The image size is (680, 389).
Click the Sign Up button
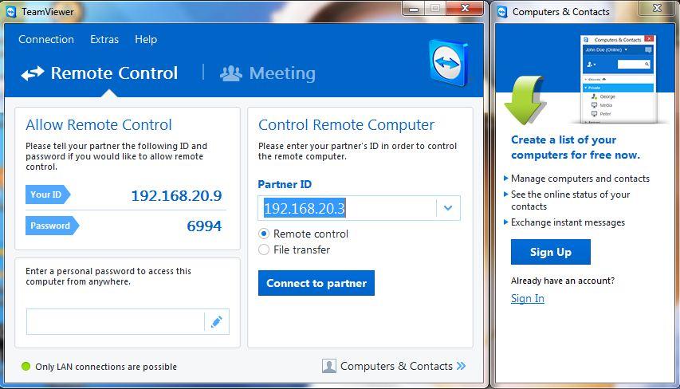coord(550,252)
